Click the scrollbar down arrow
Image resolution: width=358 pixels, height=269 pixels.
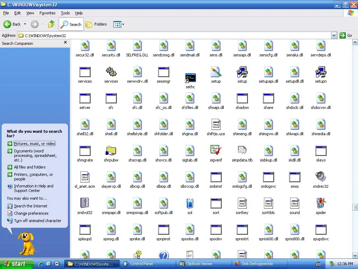tap(355, 255)
